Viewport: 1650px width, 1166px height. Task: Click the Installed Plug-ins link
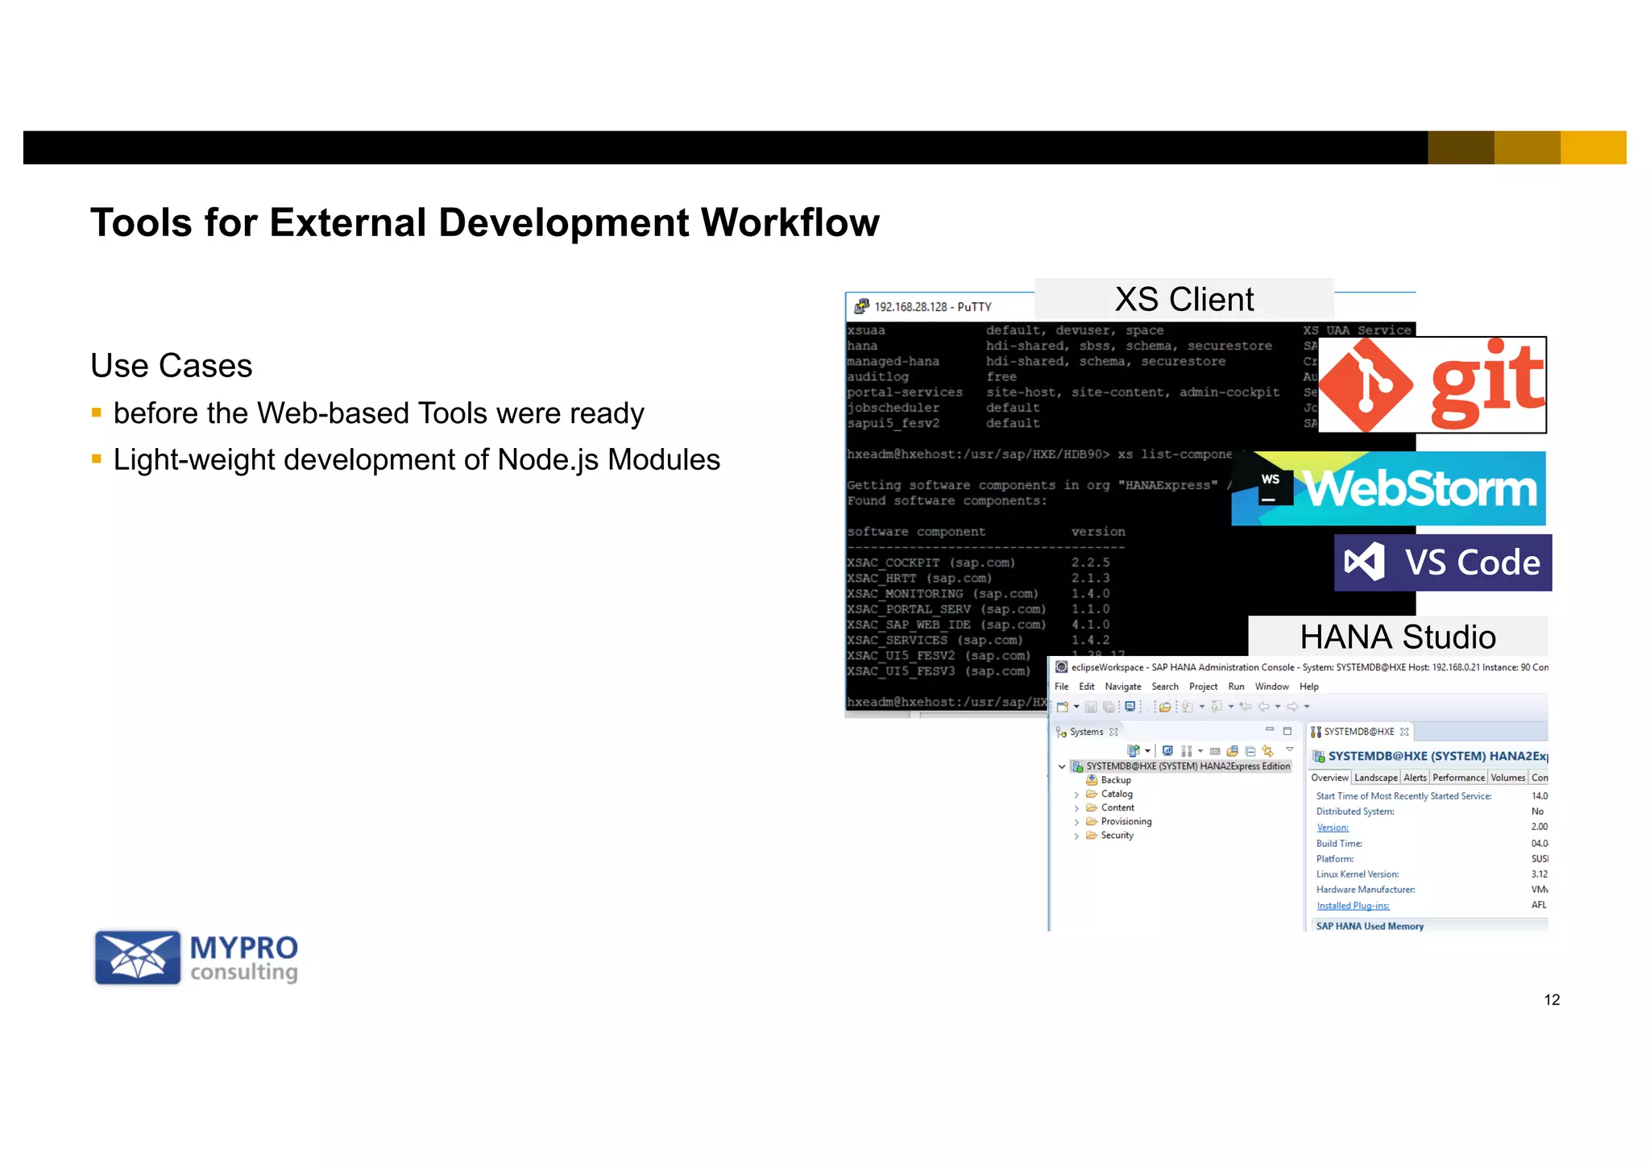click(x=1354, y=906)
